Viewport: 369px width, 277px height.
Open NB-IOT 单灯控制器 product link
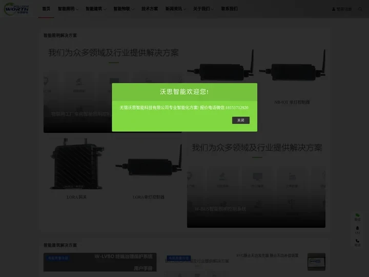[x=292, y=102]
